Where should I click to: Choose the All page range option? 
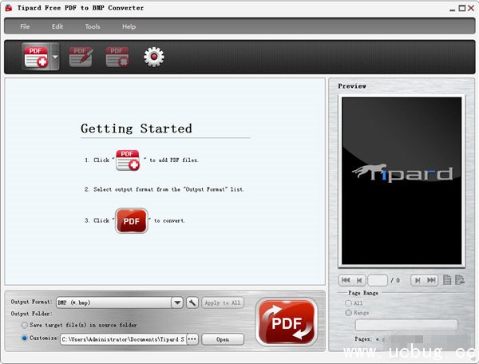[348, 303]
